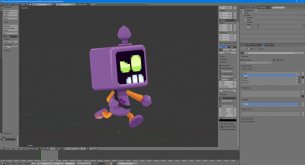Click the Translate button
The width and height of the screenshot is (305, 165).
[x=11, y=11]
